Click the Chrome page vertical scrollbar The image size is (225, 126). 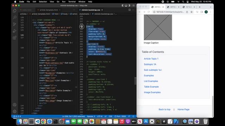[x=213, y=106]
